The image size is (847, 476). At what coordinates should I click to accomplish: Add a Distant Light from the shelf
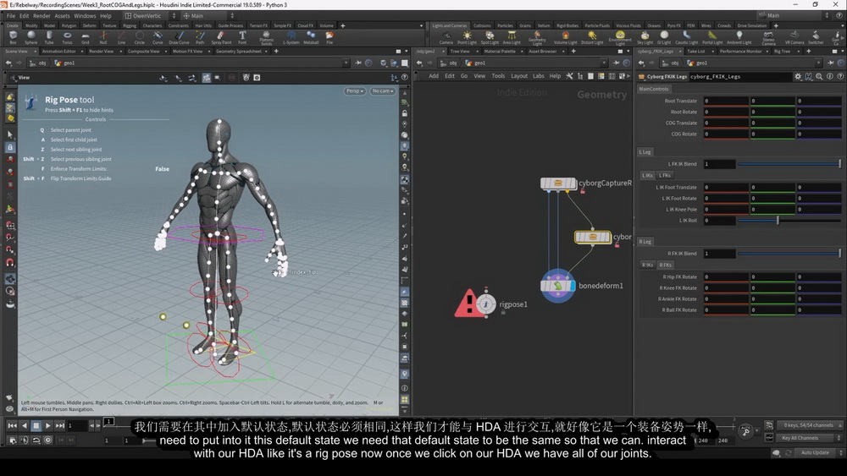click(592, 38)
